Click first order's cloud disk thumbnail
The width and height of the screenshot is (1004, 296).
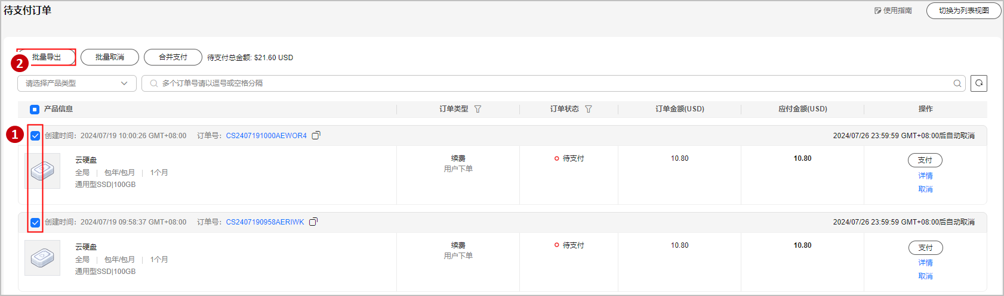point(42,171)
